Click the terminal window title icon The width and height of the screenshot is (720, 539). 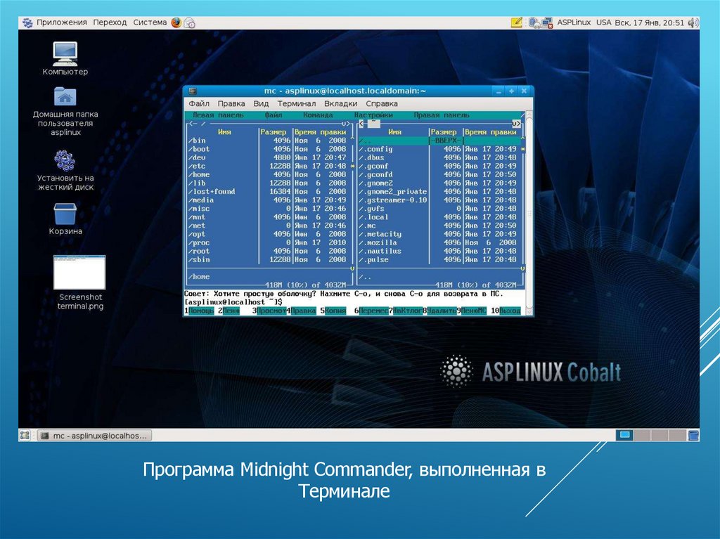pyautogui.click(x=193, y=91)
